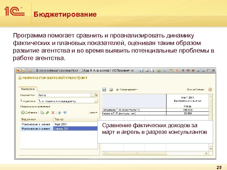Click the M+ memory add button

(188, 71)
